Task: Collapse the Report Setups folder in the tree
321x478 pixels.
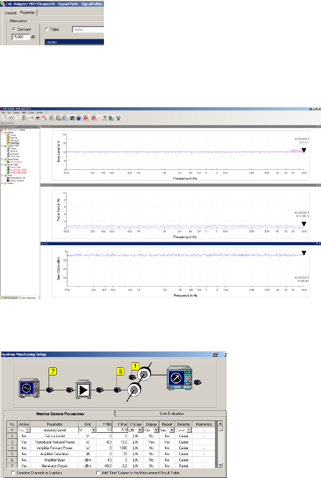Action: [2, 159]
